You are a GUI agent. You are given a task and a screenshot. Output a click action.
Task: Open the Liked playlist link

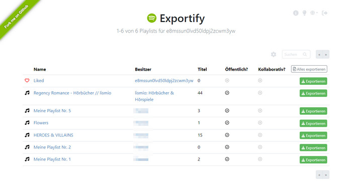(x=39, y=81)
